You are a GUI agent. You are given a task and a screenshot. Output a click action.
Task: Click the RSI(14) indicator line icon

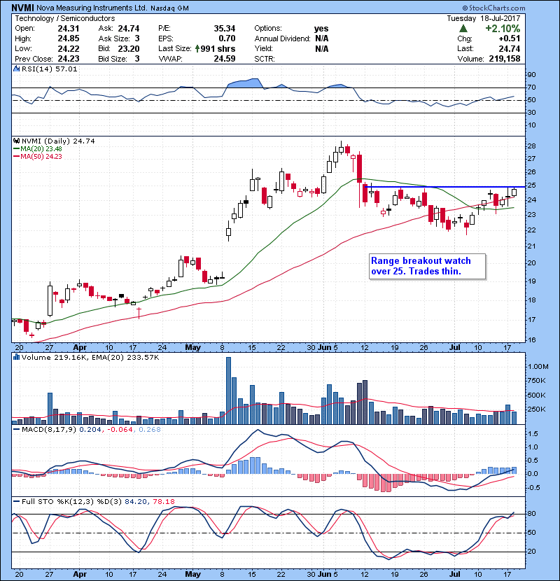click(16, 69)
